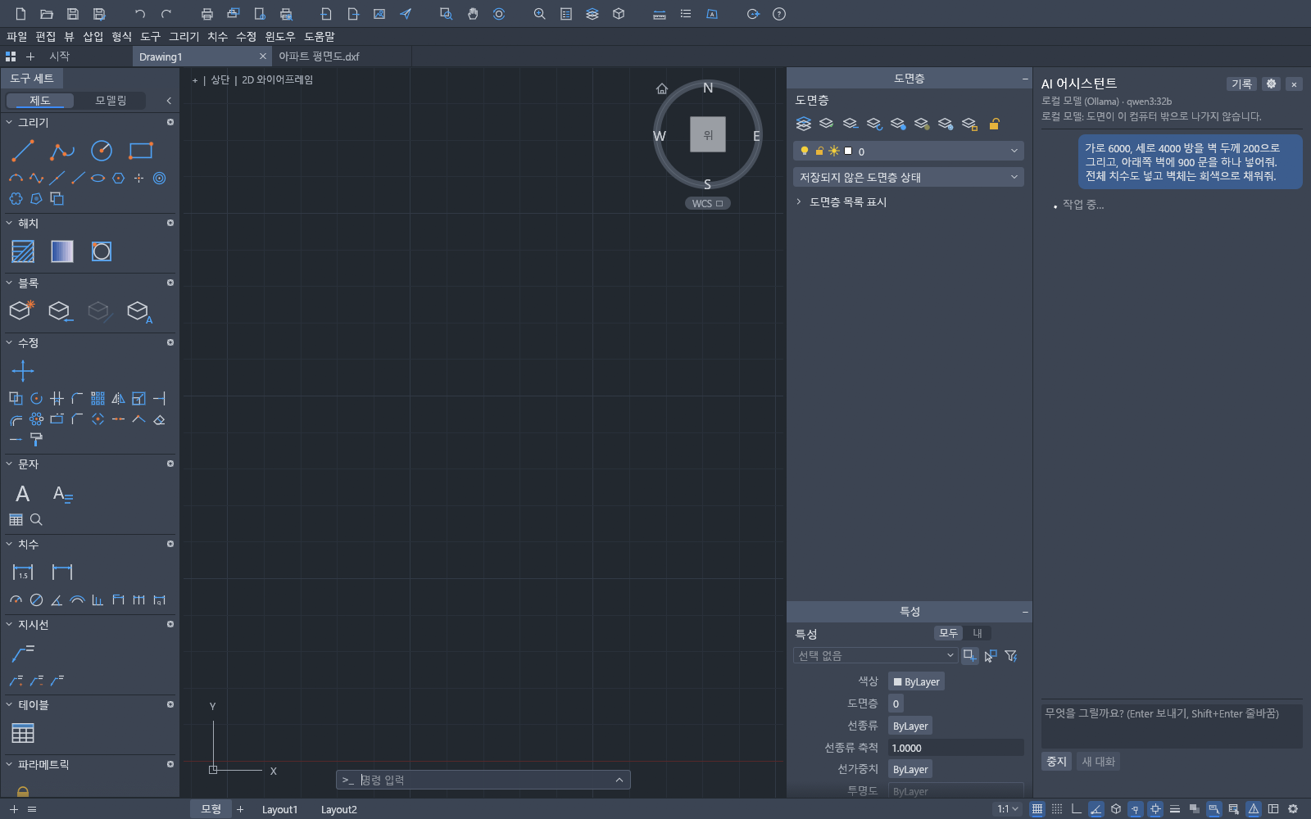Open Layer manager stack icon in toolbar

[592, 14]
